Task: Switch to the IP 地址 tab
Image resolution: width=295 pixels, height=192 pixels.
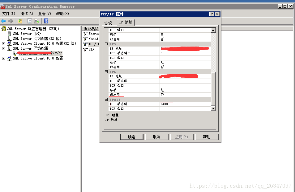Action: click(x=126, y=22)
